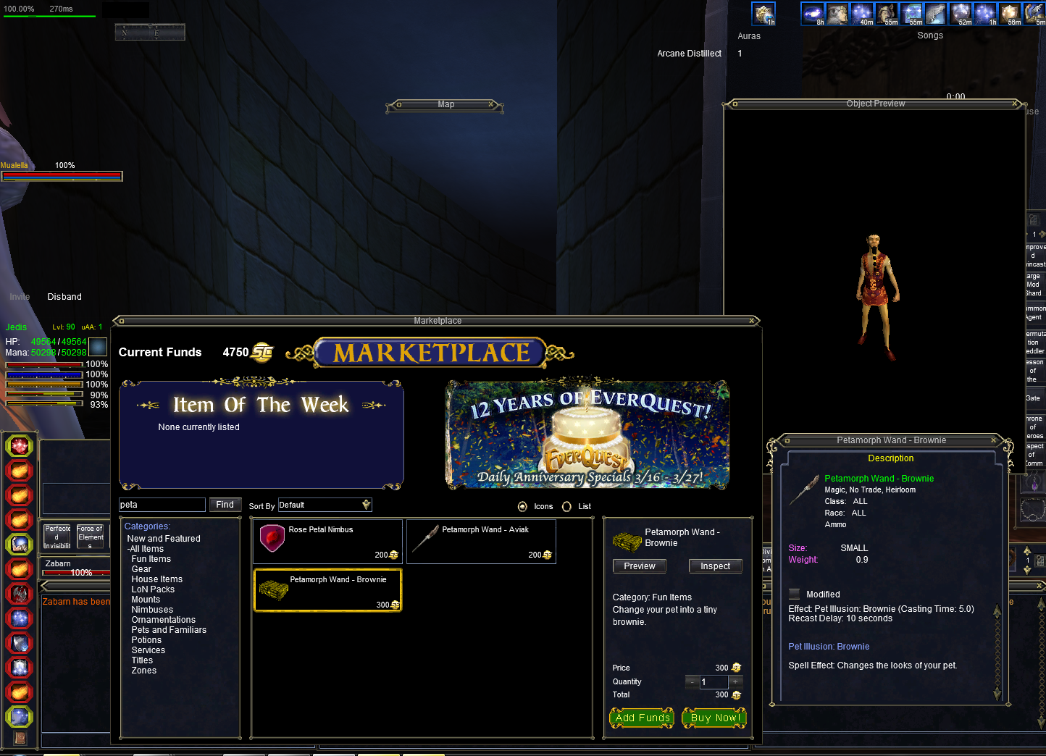Click the shield song buff showing 52m

point(961,14)
